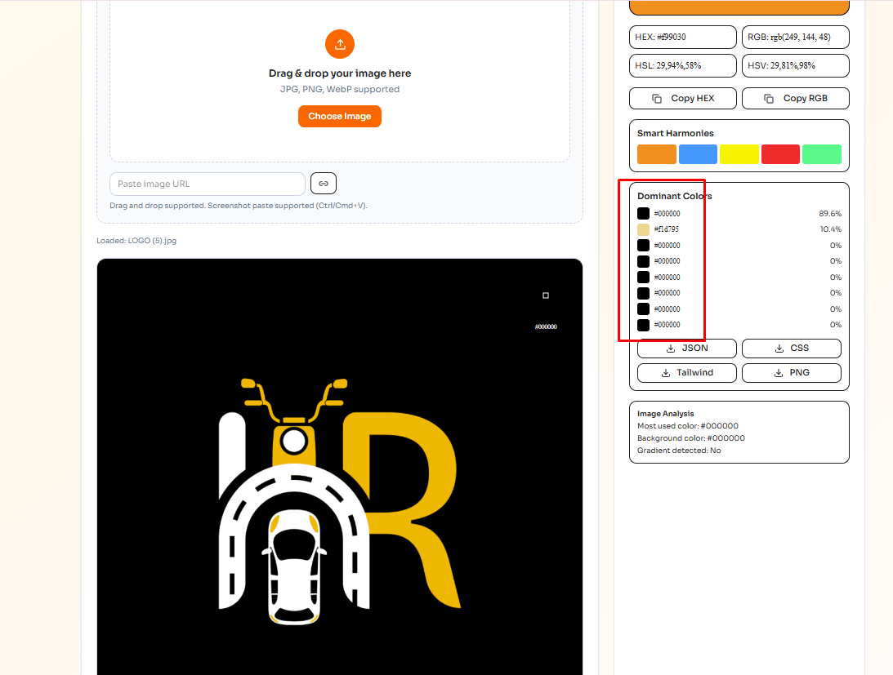Copy the RGB value
The height and width of the screenshot is (675, 893).
pos(795,98)
